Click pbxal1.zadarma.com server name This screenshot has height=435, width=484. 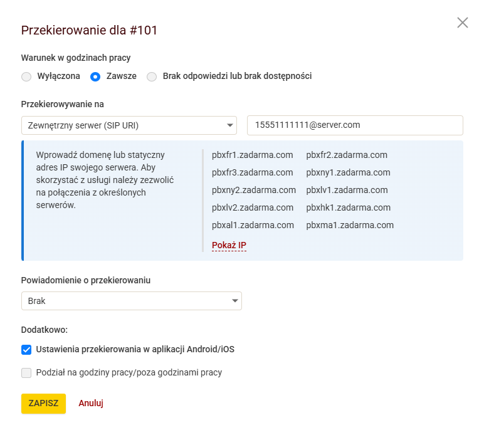[x=253, y=225]
